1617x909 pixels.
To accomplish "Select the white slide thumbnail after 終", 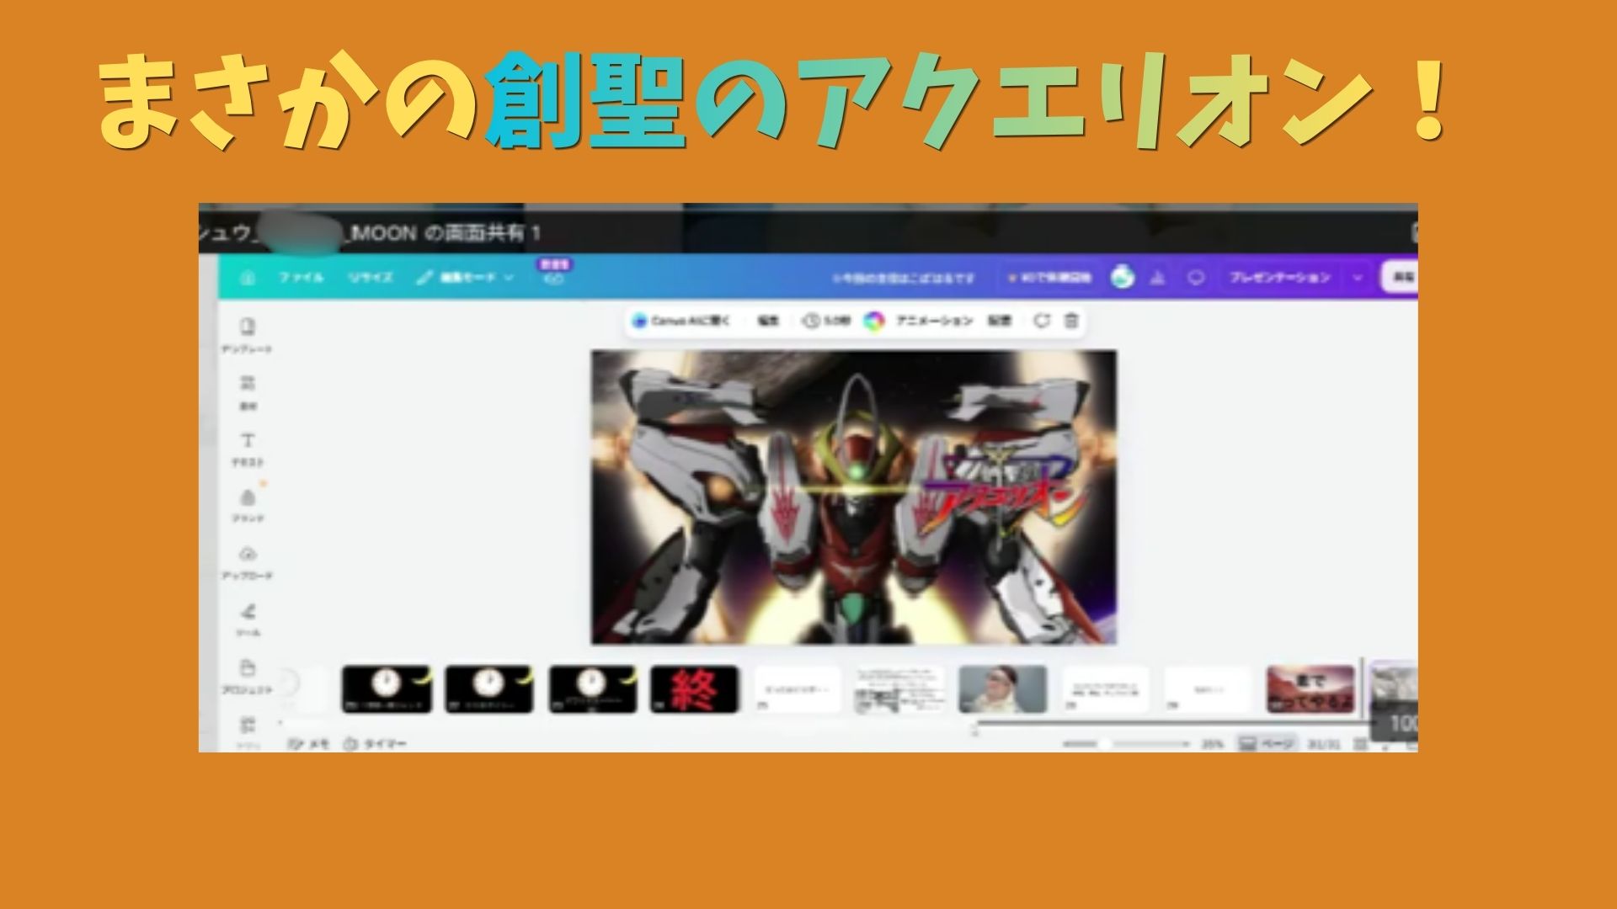I will [x=798, y=689].
